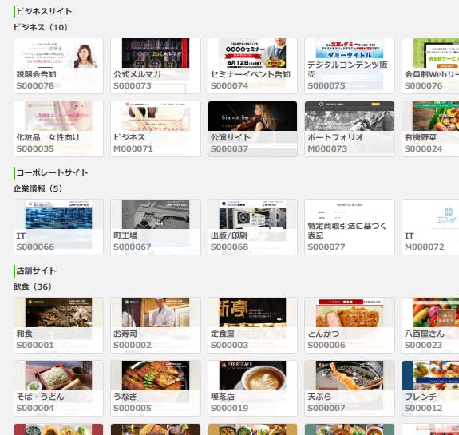The image size is (459, 435).
Task: Choose the 和食 S000001 template
Action: click(x=58, y=325)
